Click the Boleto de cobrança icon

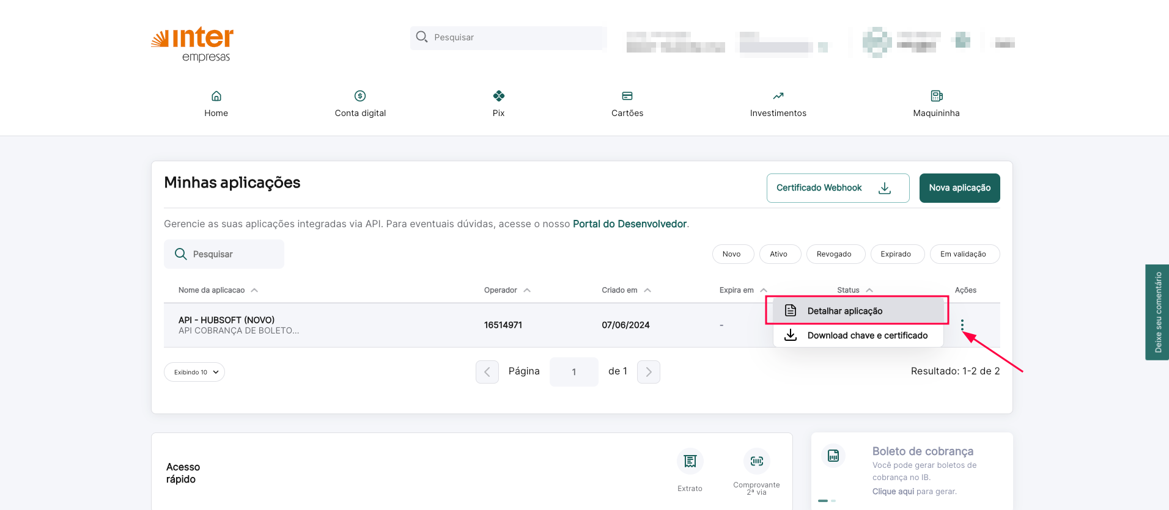833,456
